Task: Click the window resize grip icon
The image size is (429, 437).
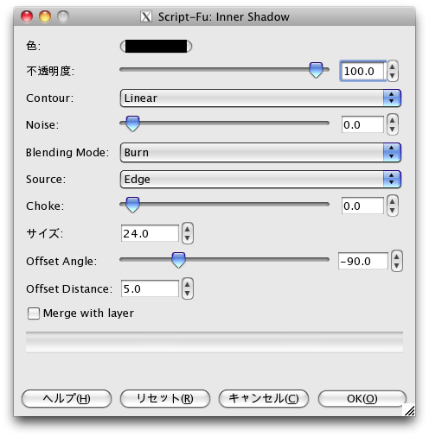Action: 409,410
